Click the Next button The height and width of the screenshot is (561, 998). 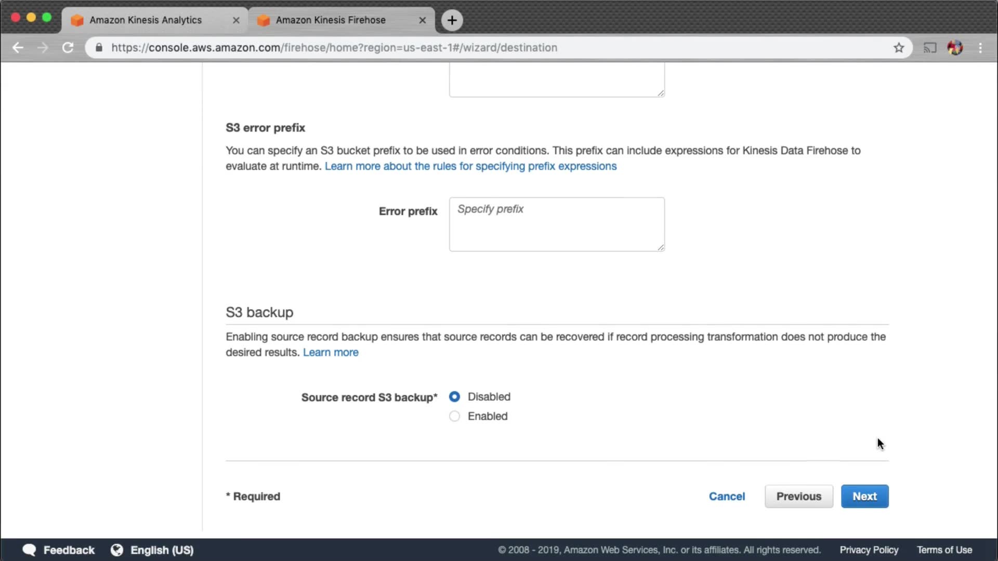tap(864, 496)
